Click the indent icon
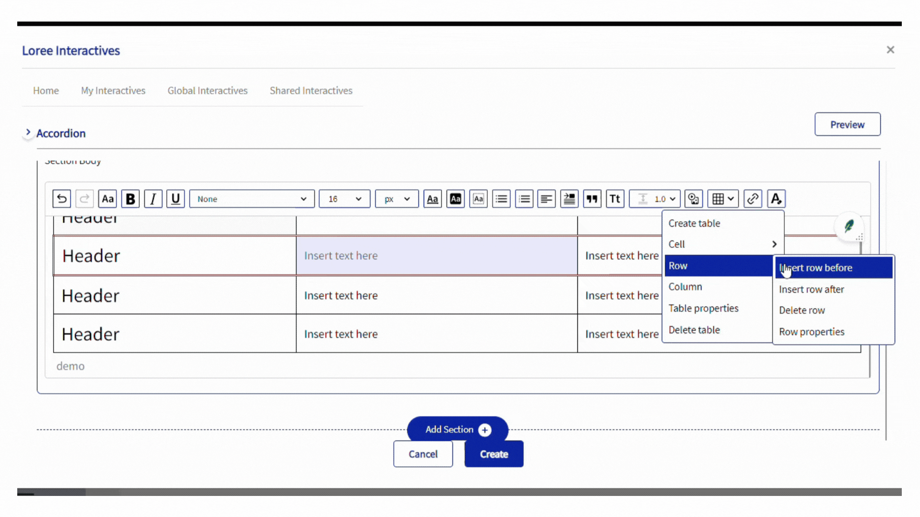This screenshot has width=920, height=517. (569, 199)
